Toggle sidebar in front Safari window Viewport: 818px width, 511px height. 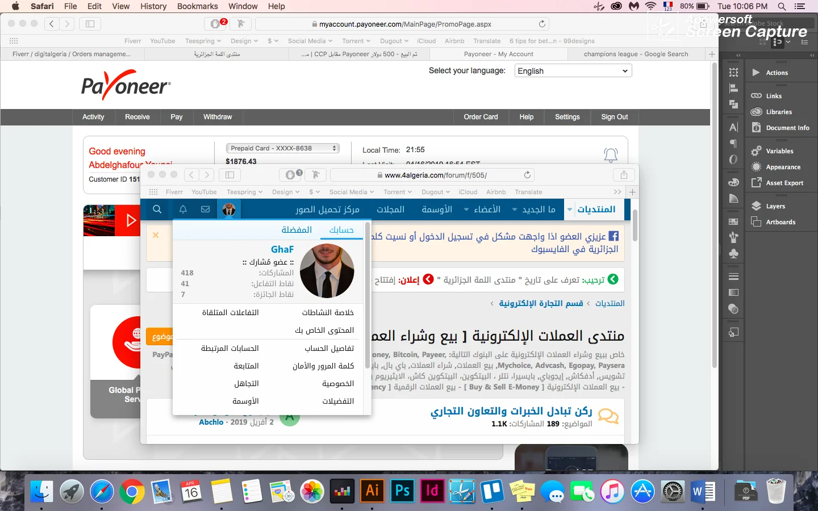click(x=229, y=175)
